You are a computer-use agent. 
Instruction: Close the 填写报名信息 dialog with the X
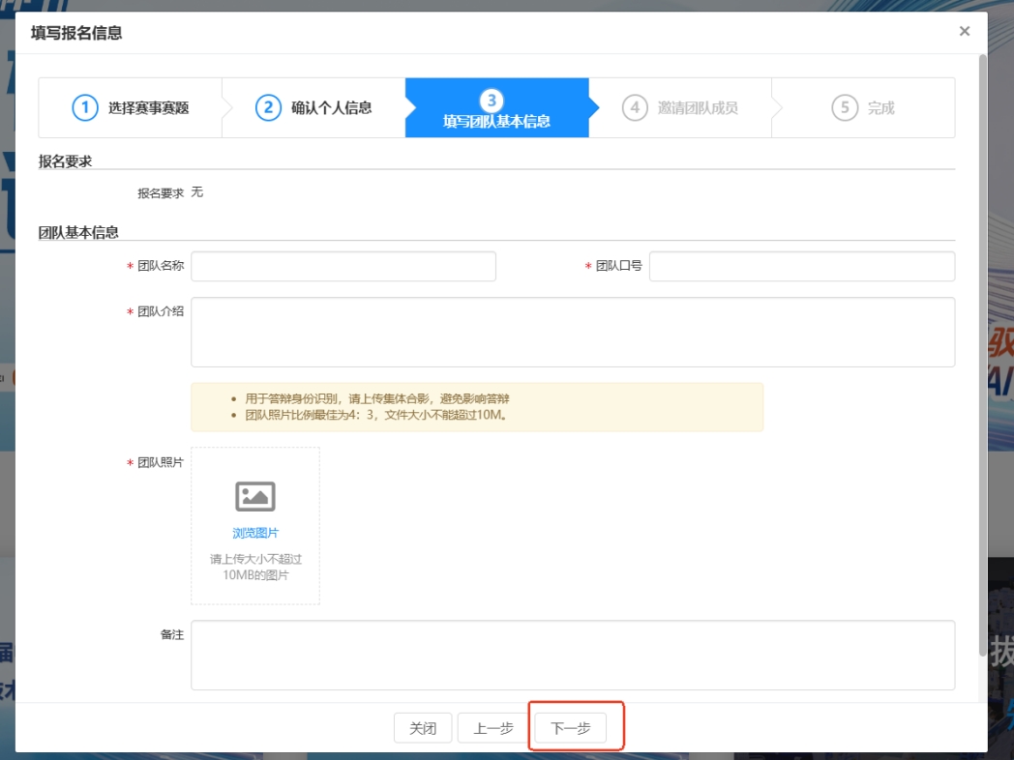click(964, 32)
